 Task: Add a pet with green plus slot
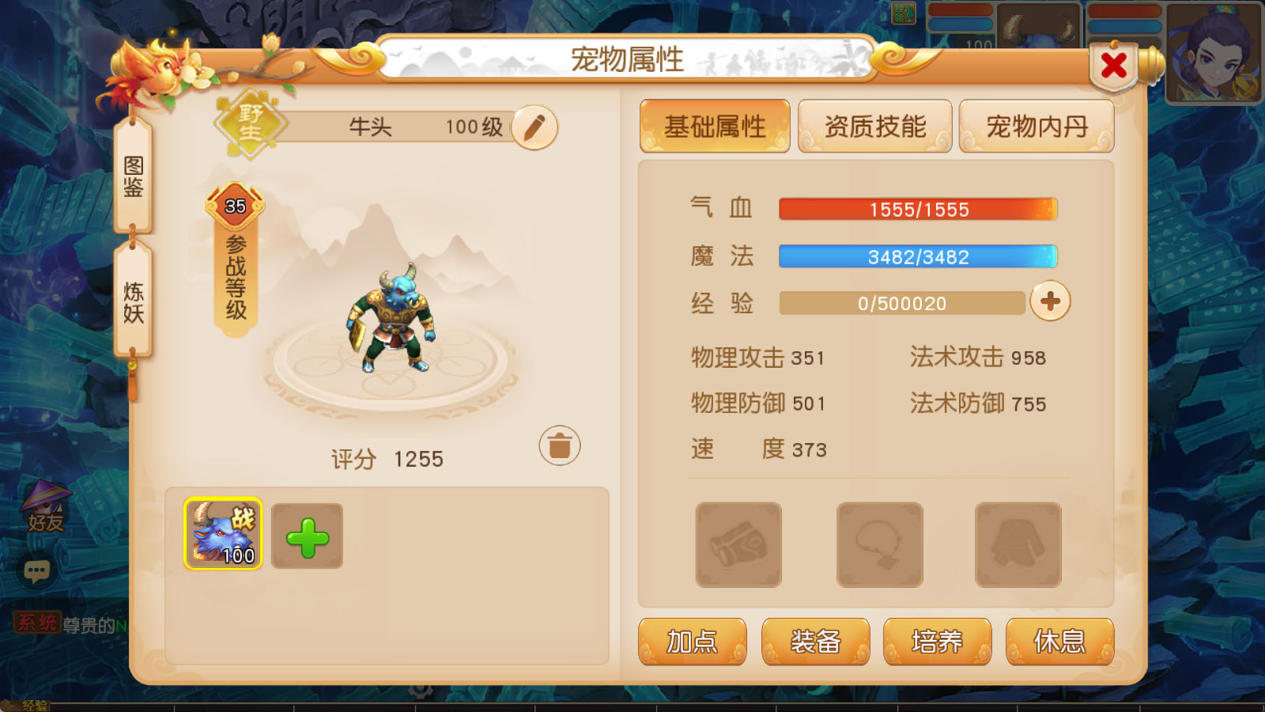[307, 536]
